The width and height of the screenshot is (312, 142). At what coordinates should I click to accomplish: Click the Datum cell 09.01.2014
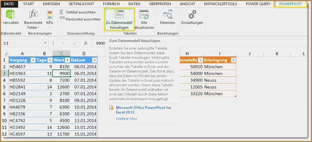pyautogui.click(x=84, y=100)
